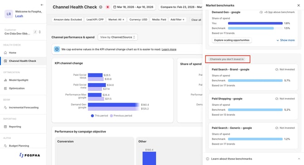Click Demand Gen You share of spend bar
This screenshot has width=304, height=165.
pos(255,23)
